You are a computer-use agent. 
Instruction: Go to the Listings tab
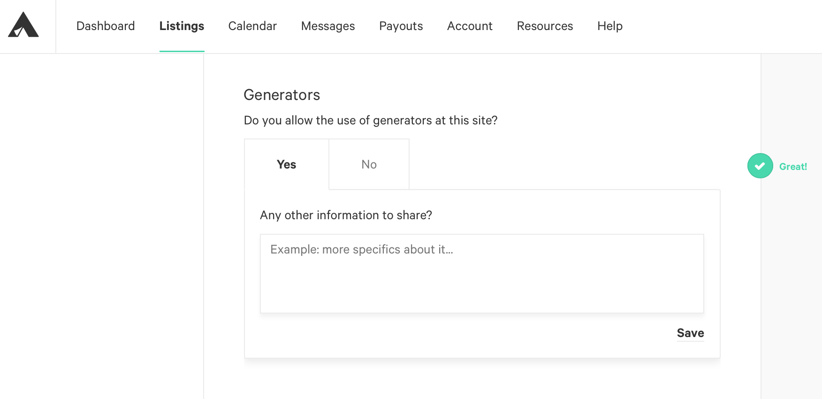[182, 26]
